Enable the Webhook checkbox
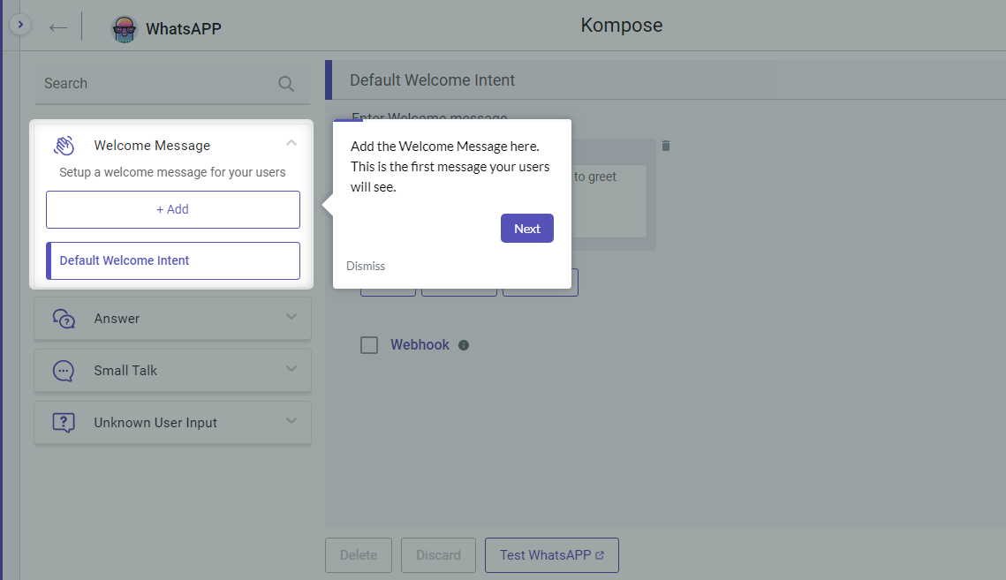 [369, 345]
